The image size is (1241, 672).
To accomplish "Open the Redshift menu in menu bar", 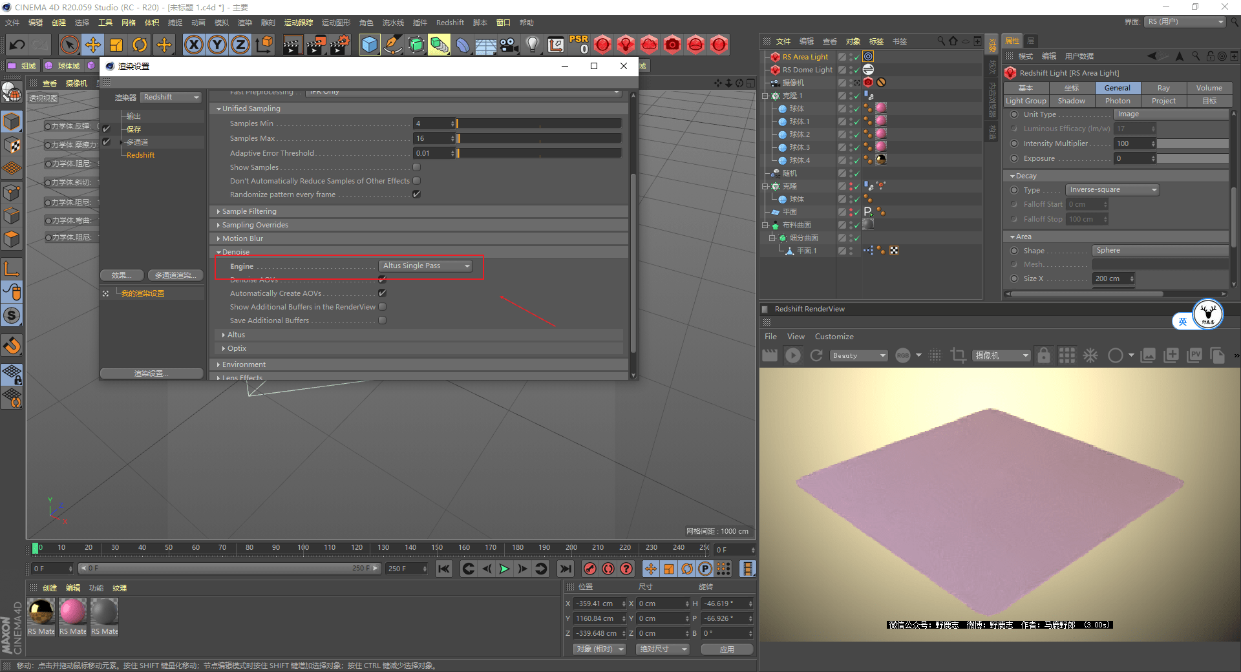I will pyautogui.click(x=450, y=23).
